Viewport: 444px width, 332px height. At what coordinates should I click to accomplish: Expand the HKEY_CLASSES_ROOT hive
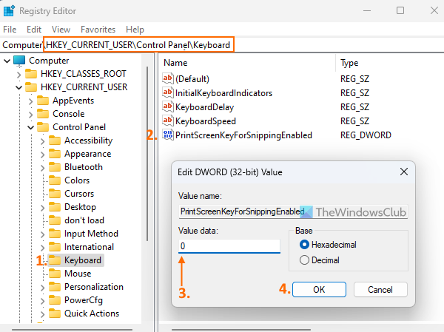click(18, 75)
